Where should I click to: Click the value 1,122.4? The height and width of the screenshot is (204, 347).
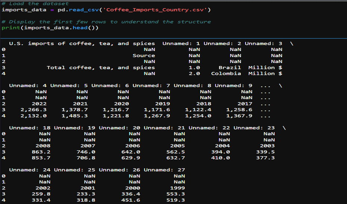(198, 110)
